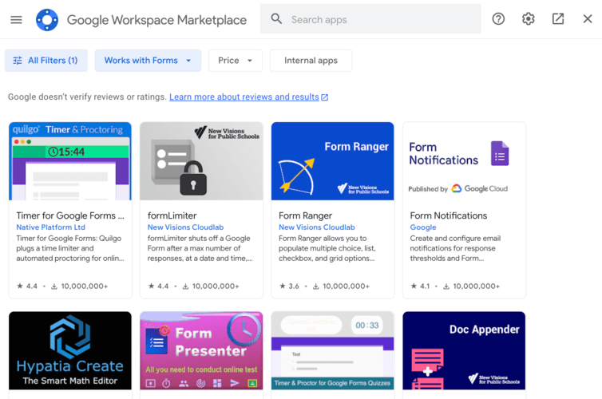Open New Visions Cloudlab under formLimiter
This screenshot has width=602, height=399.
[185, 227]
